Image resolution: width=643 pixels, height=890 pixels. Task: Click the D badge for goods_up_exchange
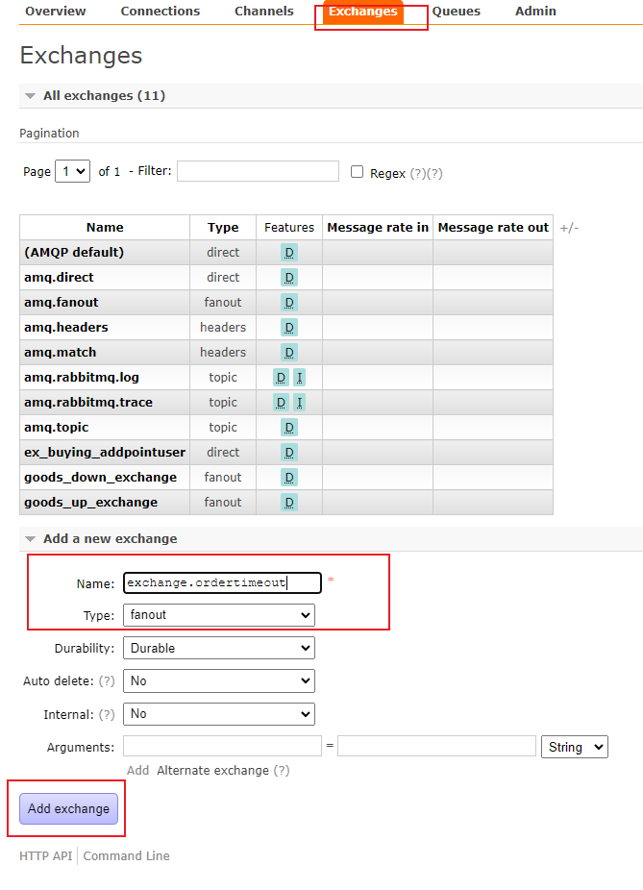pyautogui.click(x=289, y=503)
